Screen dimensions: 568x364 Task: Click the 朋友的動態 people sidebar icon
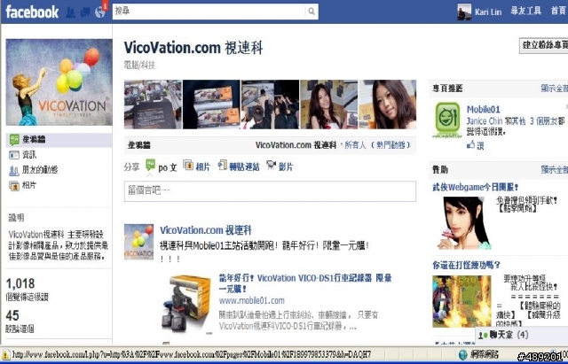[14, 170]
